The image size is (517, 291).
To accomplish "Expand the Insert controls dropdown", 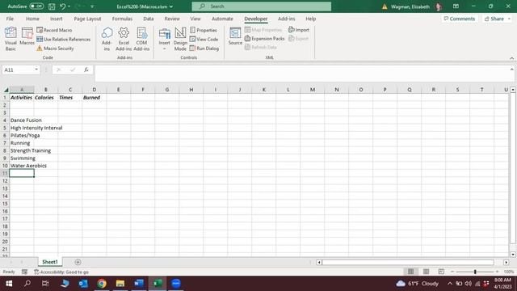I will (x=164, y=48).
